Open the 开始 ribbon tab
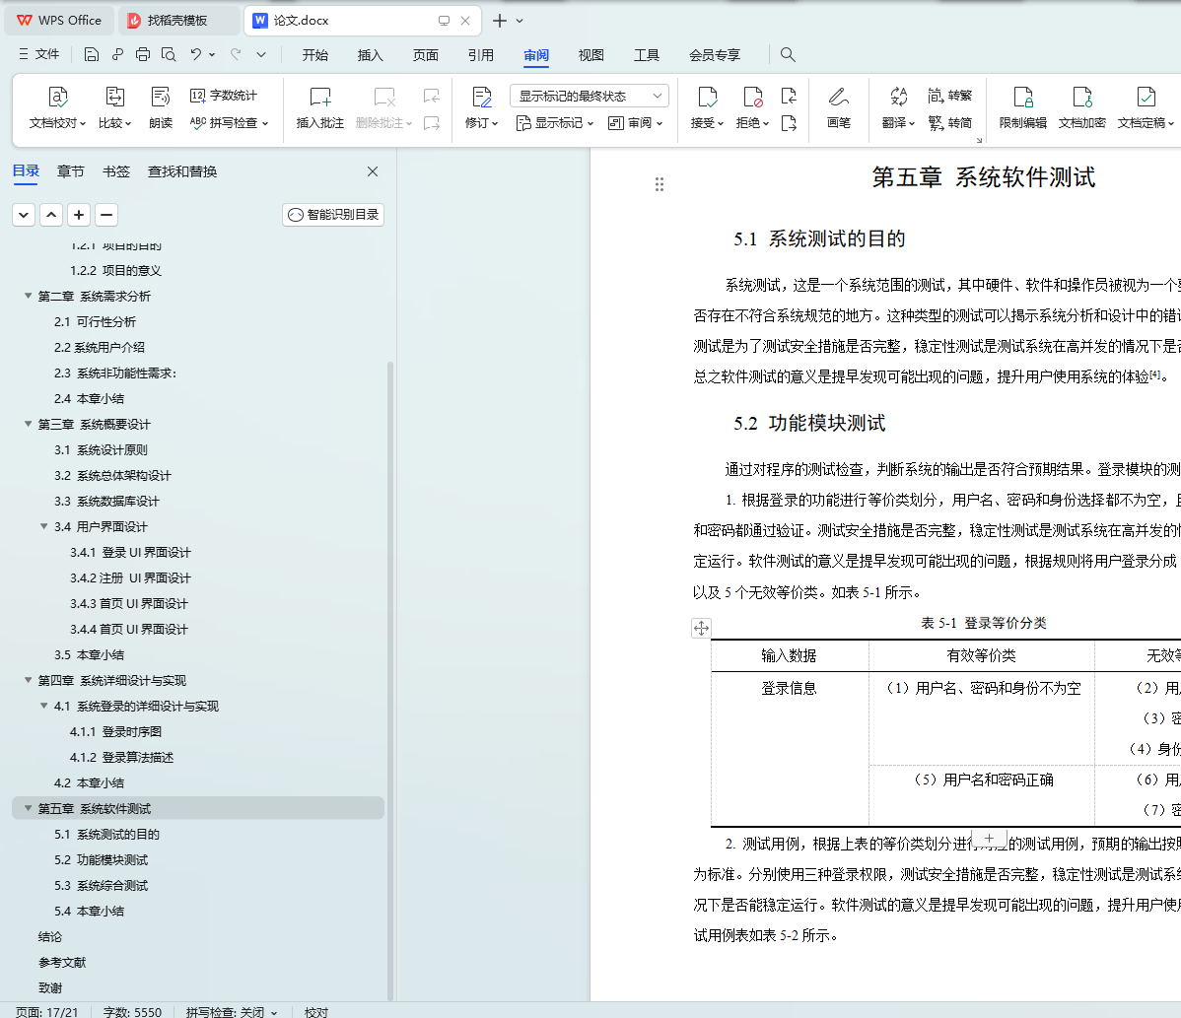This screenshot has height=1018, width=1181. pyautogui.click(x=314, y=55)
